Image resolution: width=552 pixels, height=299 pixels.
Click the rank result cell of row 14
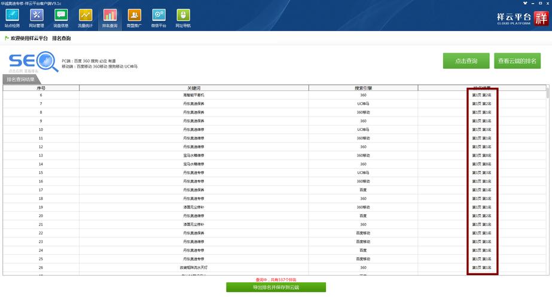(482, 164)
